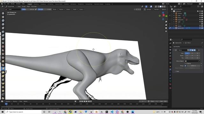Hide the Cube object in outliner

coord(200,16)
